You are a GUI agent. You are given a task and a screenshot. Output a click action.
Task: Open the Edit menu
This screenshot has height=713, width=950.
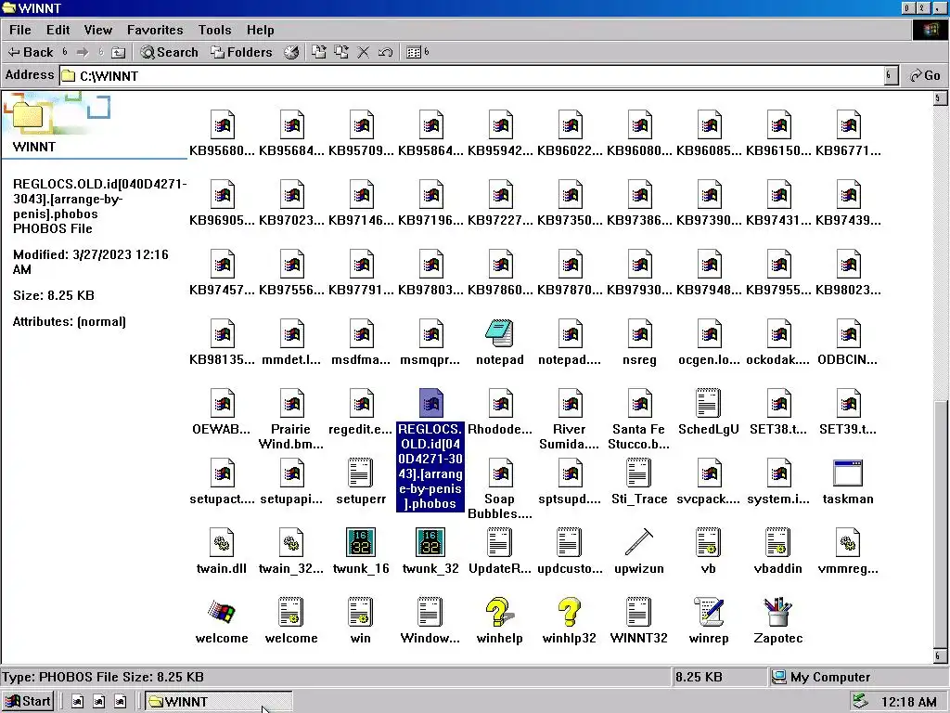pyautogui.click(x=58, y=30)
